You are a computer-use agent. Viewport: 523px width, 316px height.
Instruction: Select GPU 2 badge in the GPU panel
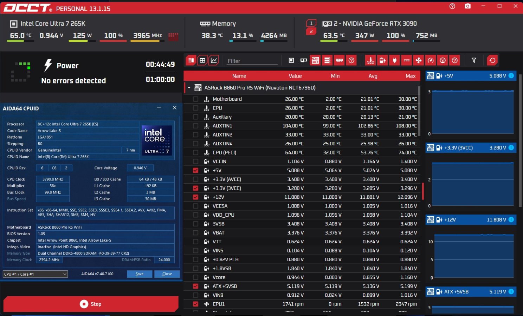(x=311, y=31)
